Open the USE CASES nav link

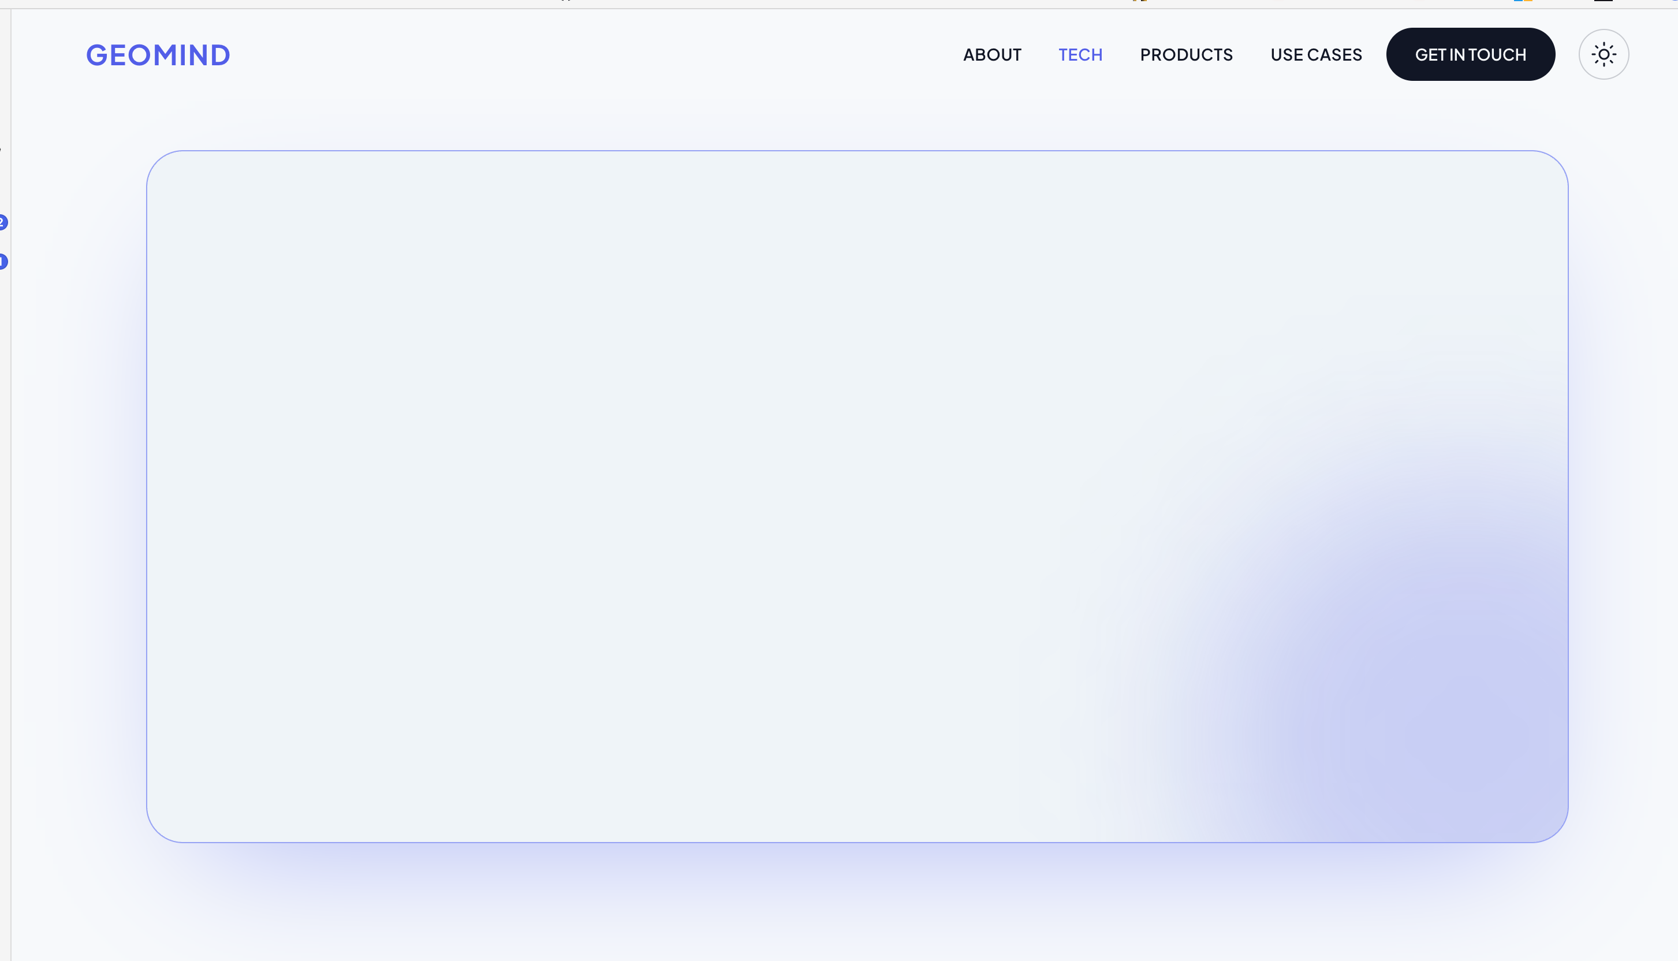[x=1316, y=55]
